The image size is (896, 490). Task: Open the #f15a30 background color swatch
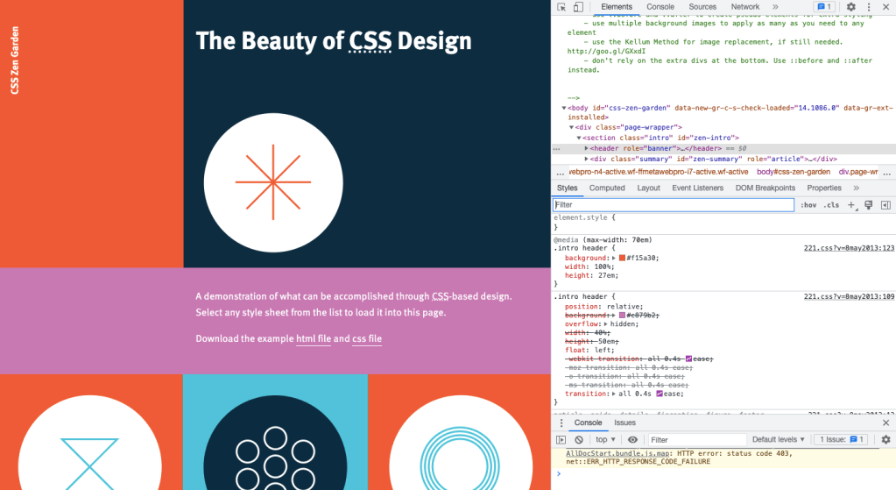tap(622, 258)
